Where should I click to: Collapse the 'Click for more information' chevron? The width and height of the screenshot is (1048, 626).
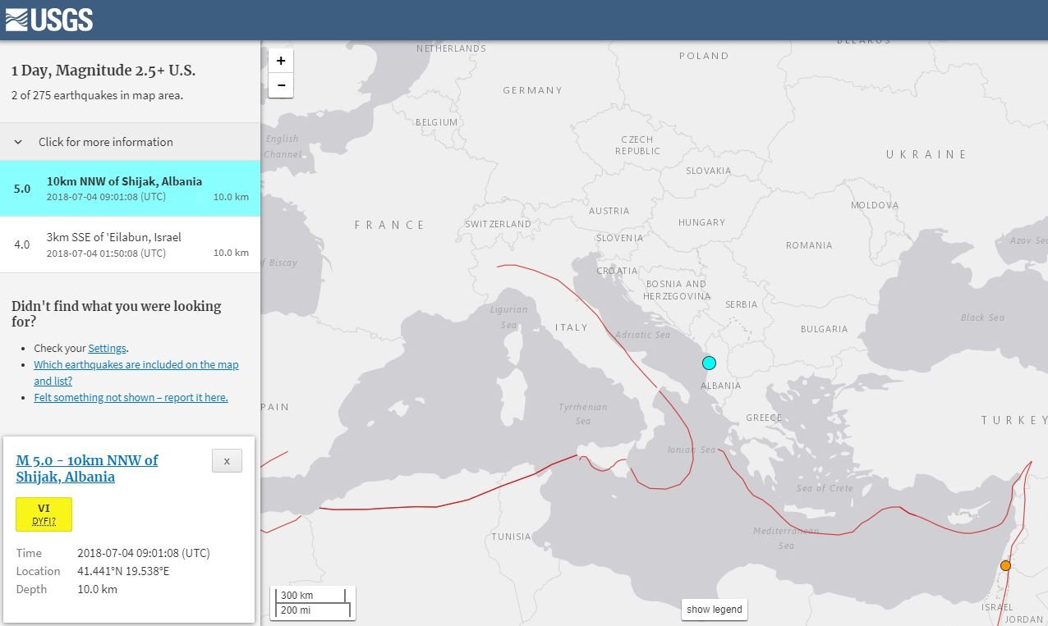point(18,142)
